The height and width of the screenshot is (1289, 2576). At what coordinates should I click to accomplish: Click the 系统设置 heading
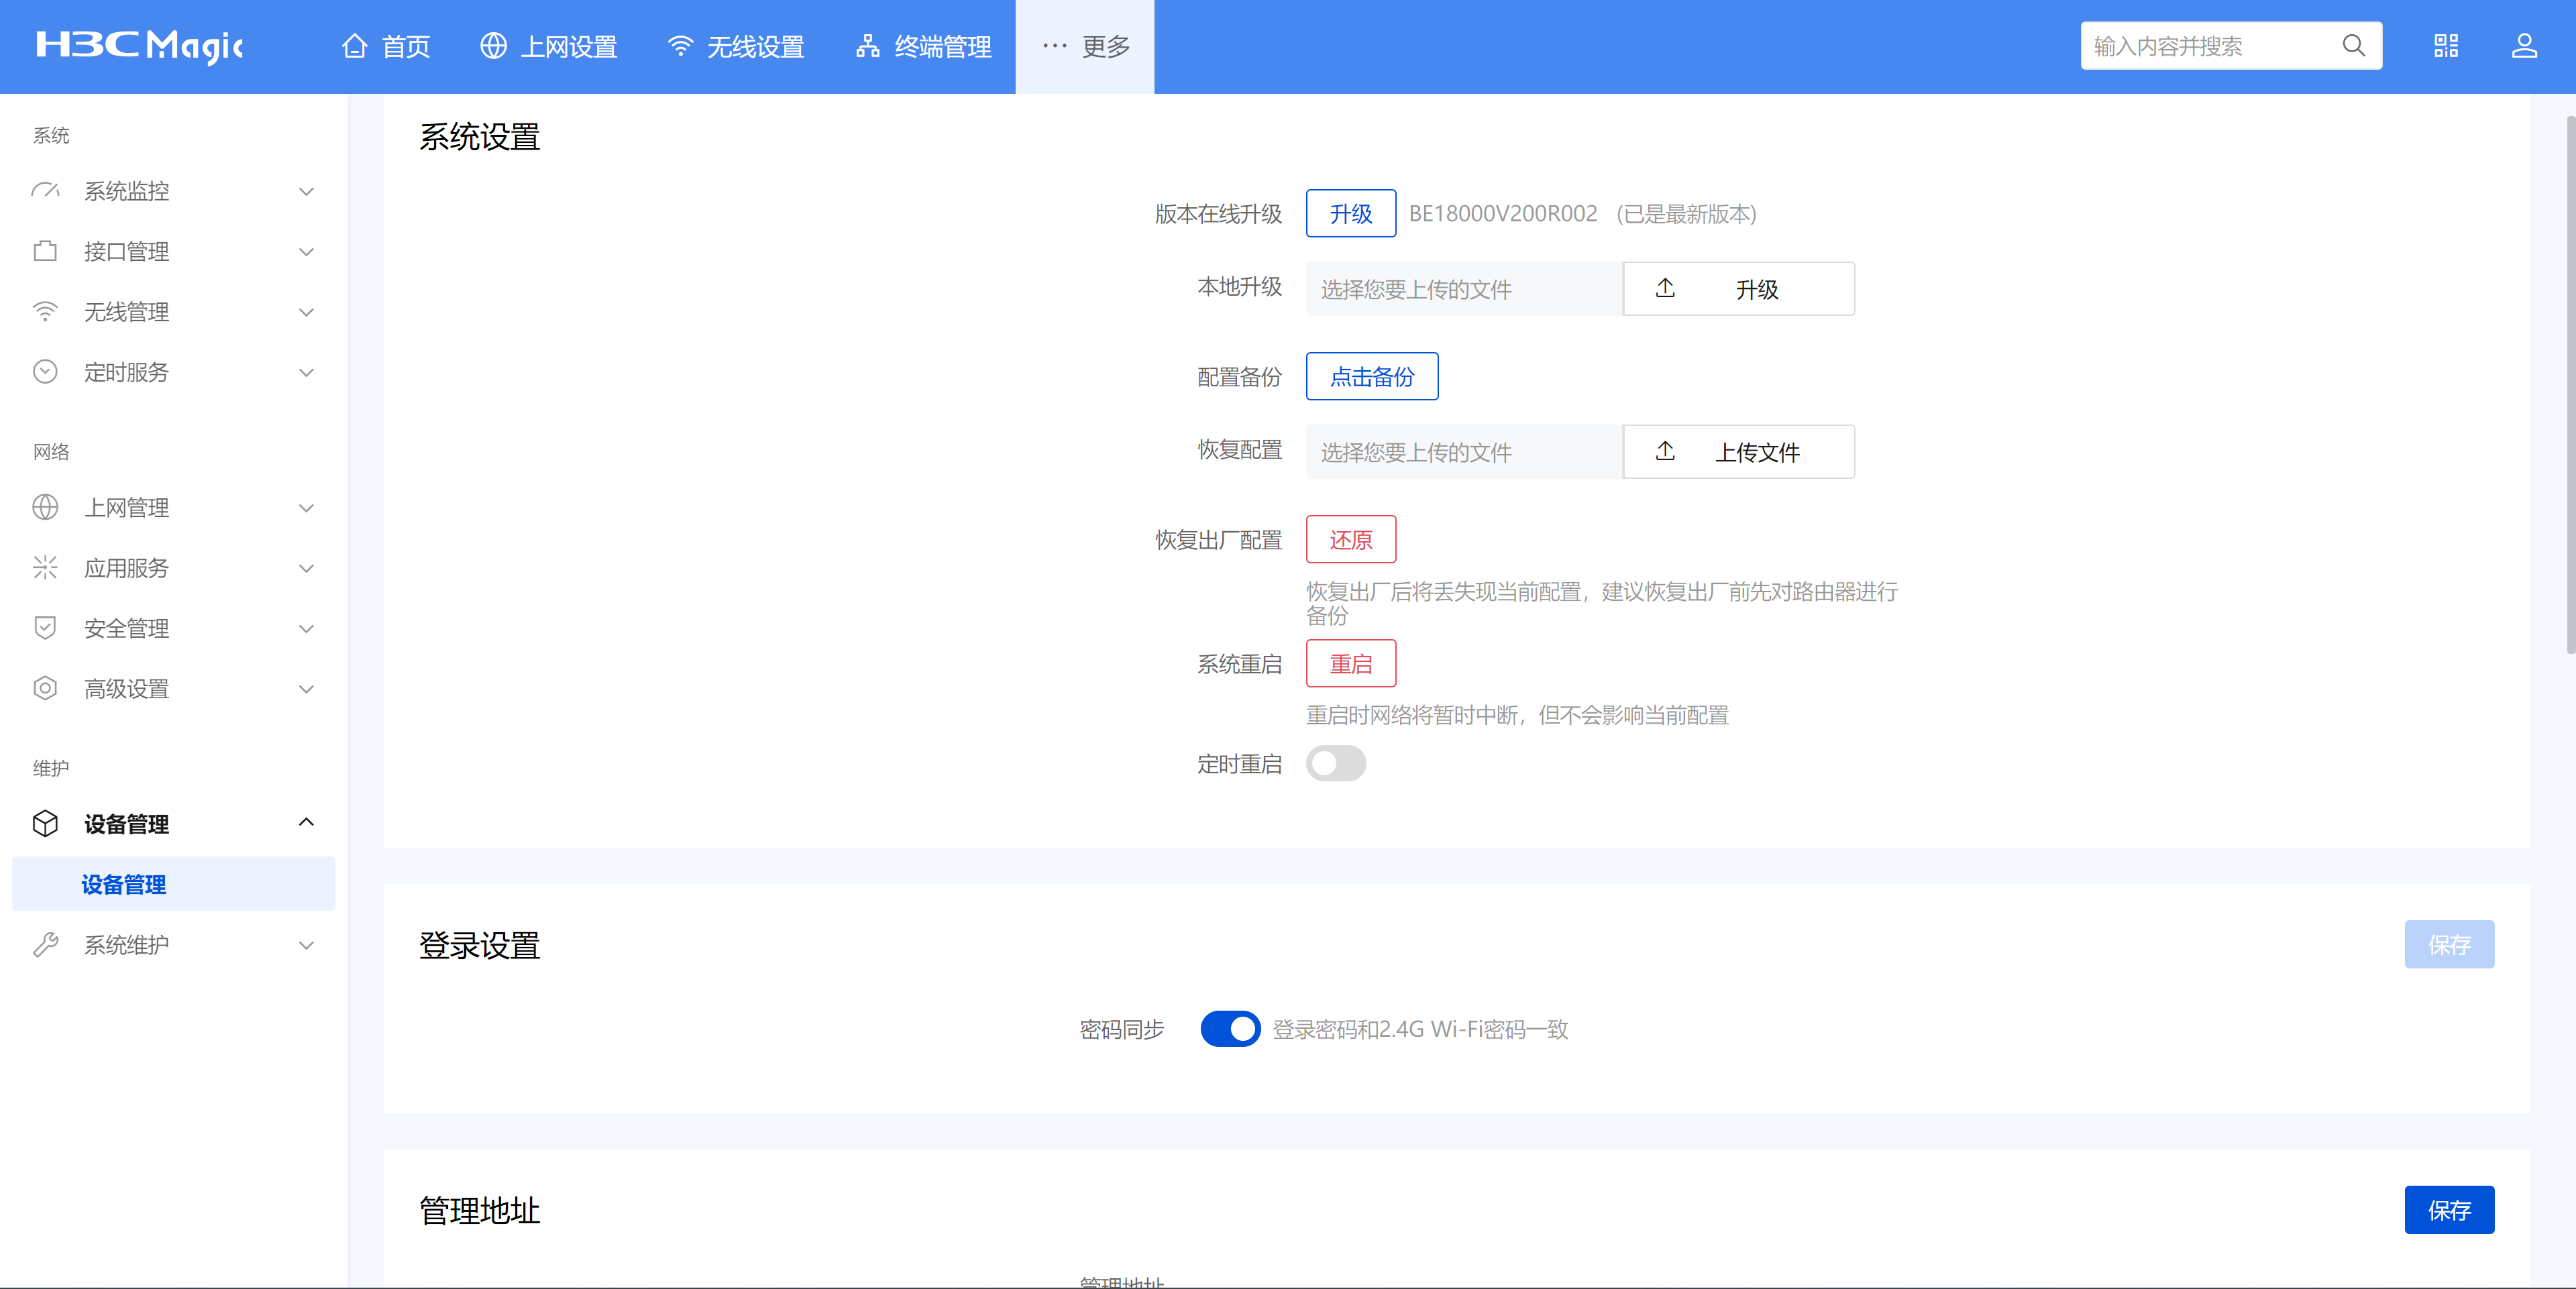point(479,137)
